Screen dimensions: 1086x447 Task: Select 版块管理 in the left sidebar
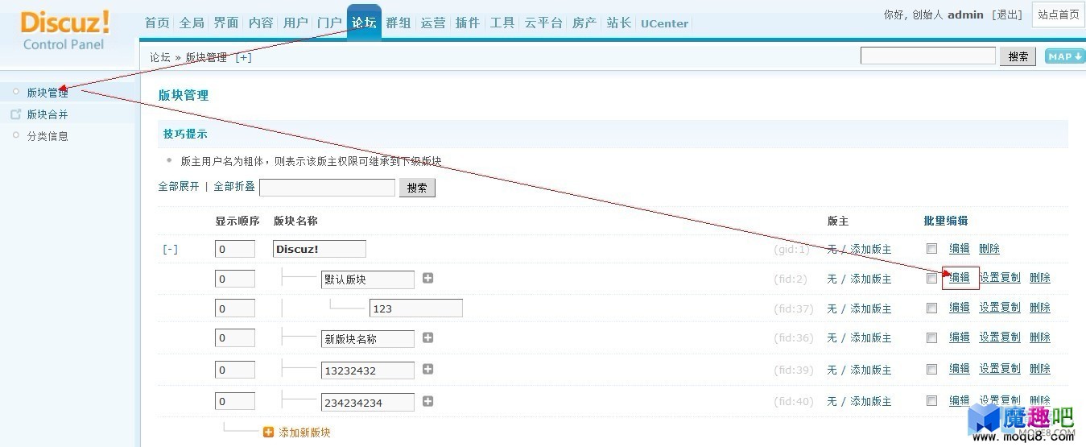coord(47,93)
